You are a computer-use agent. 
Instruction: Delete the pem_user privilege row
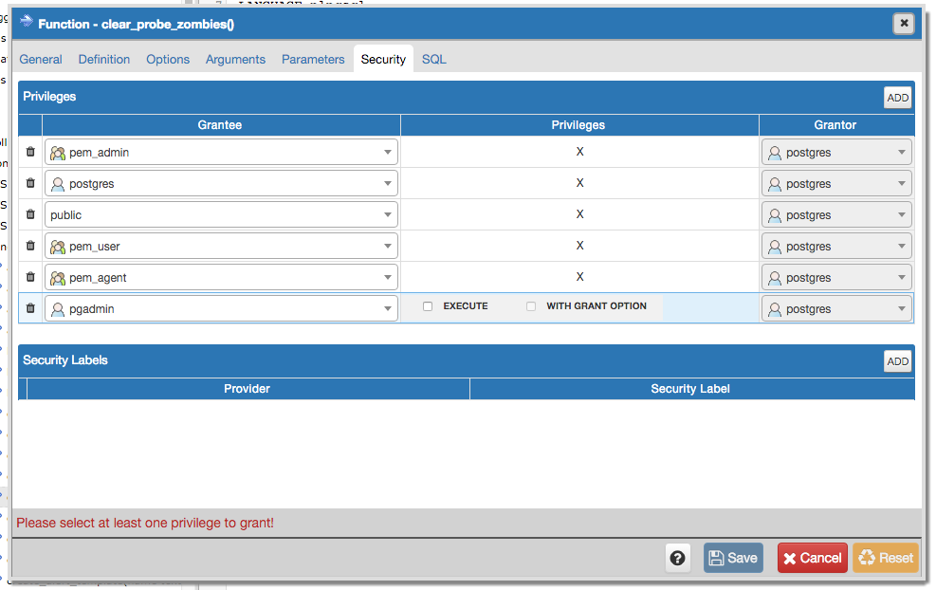pyautogui.click(x=29, y=245)
